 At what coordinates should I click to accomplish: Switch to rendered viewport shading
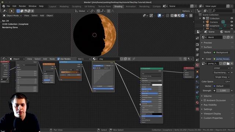tap(183, 15)
